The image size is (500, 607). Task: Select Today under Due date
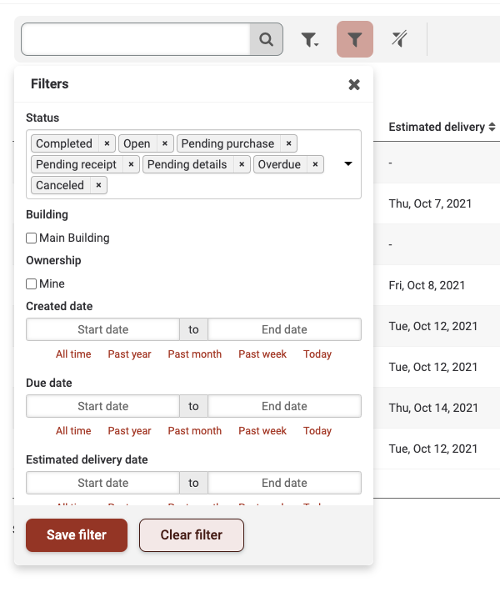coord(317,430)
